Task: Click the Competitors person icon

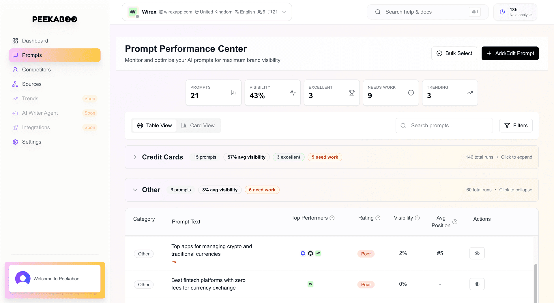Action: pos(15,70)
